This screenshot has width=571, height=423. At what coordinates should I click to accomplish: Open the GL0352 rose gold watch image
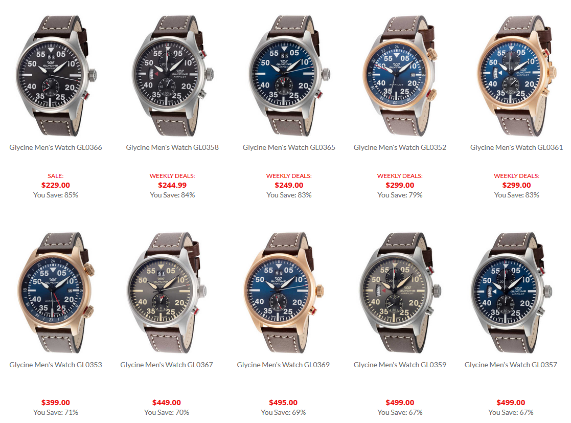pyautogui.click(x=400, y=75)
